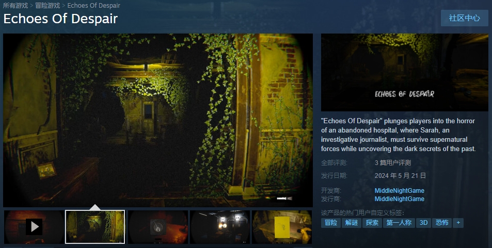492x248 pixels.
Task: Select the 3D tag
Action: (424, 223)
